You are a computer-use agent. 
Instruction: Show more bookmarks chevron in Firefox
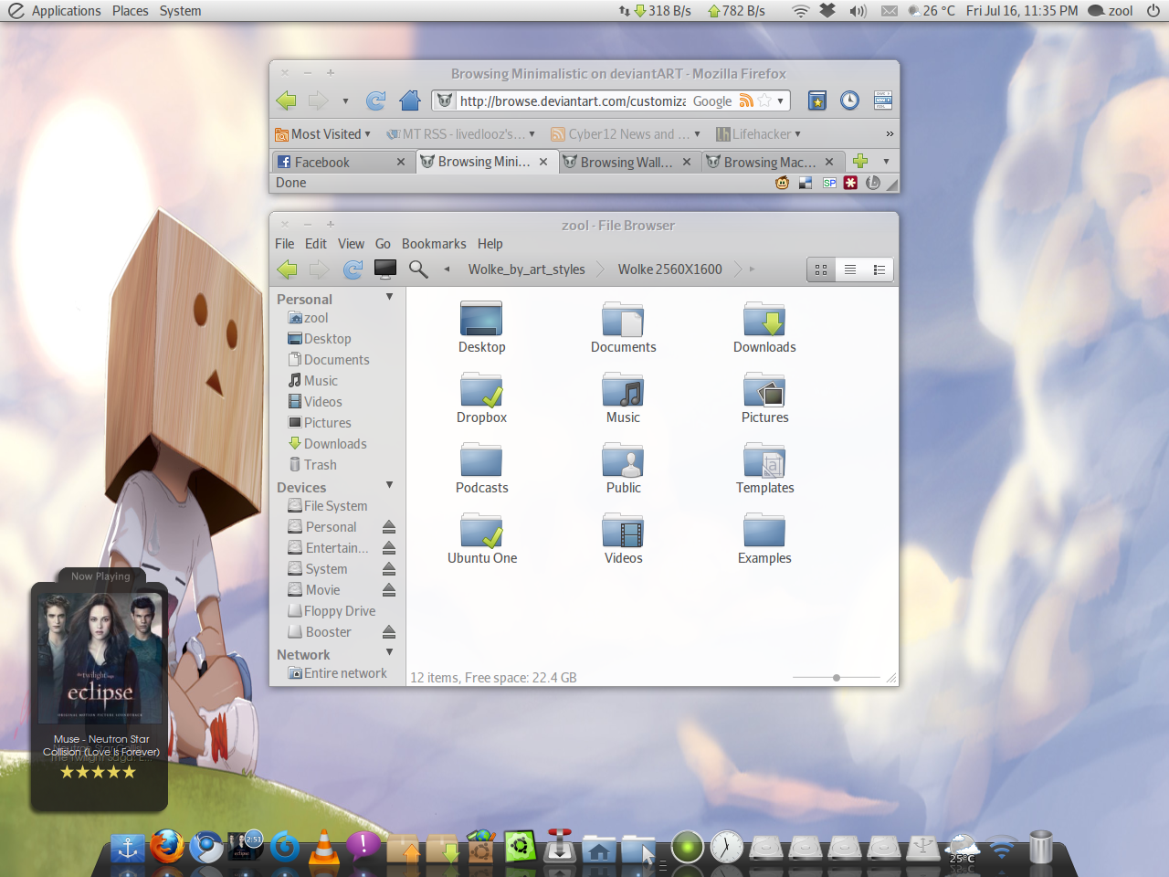click(890, 134)
